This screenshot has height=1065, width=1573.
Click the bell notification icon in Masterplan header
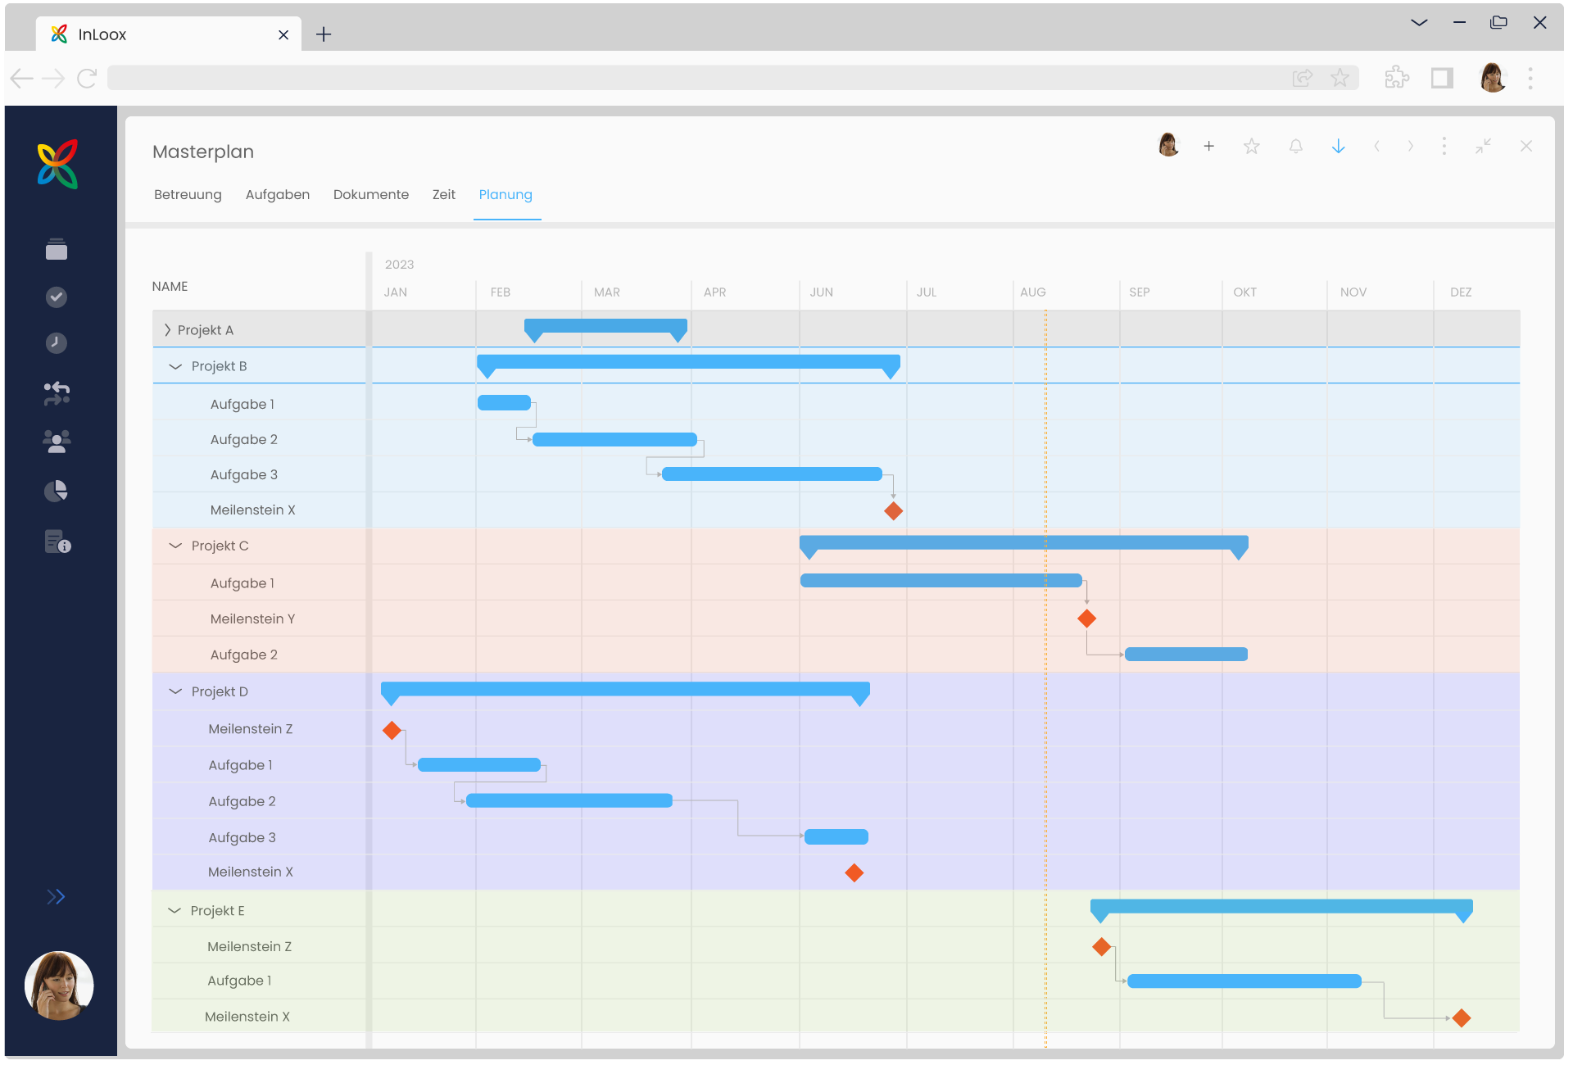point(1295,147)
